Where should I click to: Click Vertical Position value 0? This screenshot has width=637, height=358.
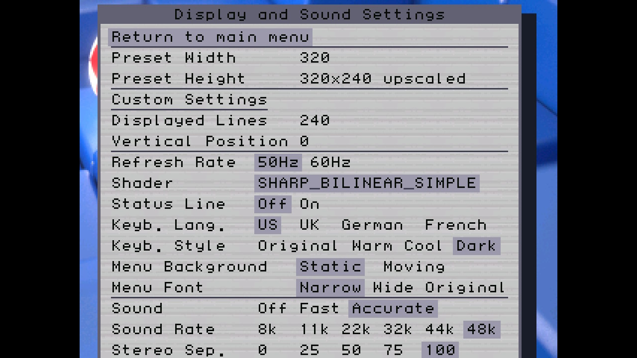[x=304, y=141]
